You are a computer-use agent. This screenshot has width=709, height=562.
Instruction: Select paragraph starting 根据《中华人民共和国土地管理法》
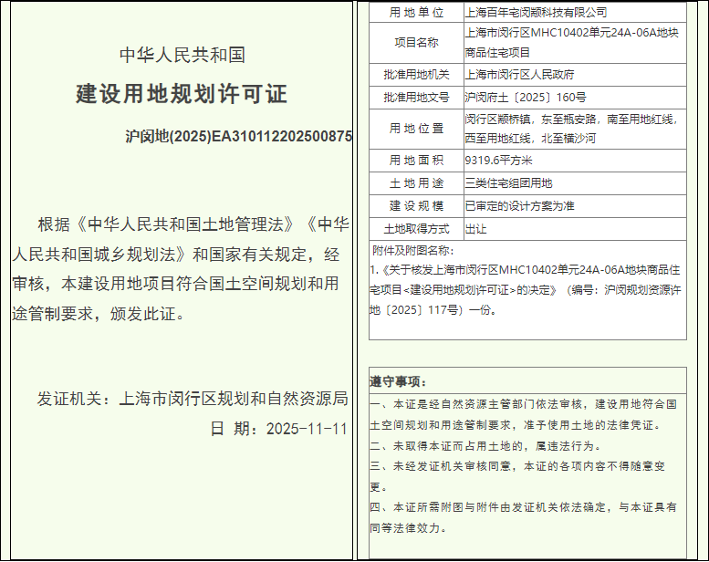tap(181, 268)
